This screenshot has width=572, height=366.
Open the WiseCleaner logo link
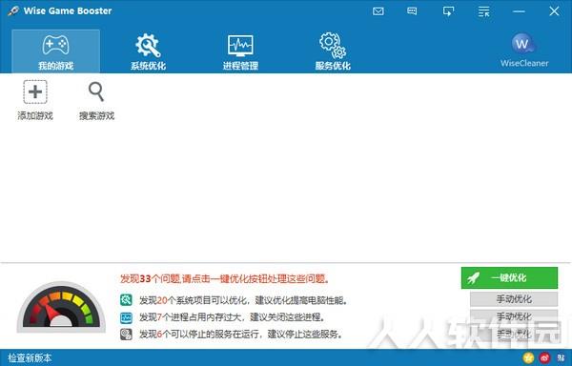pos(524,51)
